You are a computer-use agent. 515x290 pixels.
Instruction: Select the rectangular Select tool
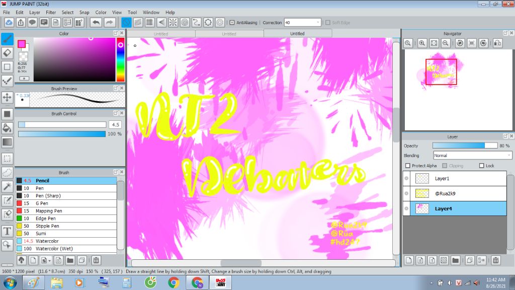point(7,159)
